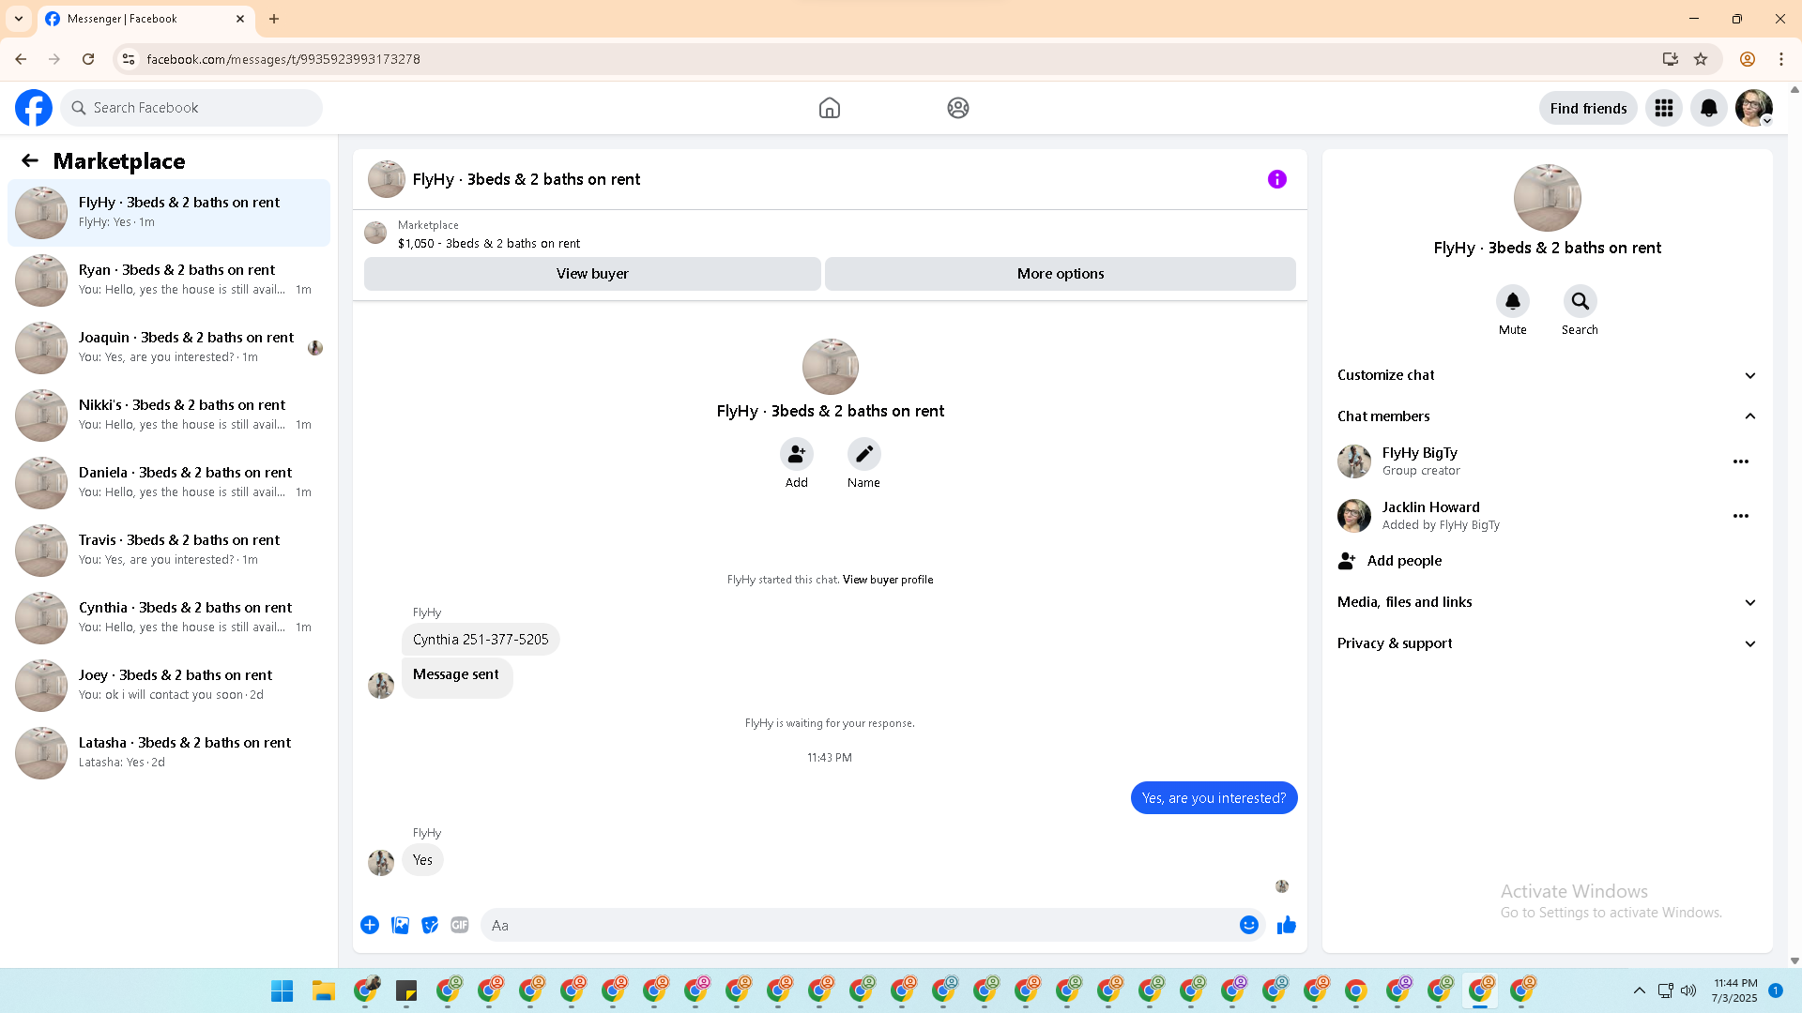Open the sticker picker icon

click(430, 926)
